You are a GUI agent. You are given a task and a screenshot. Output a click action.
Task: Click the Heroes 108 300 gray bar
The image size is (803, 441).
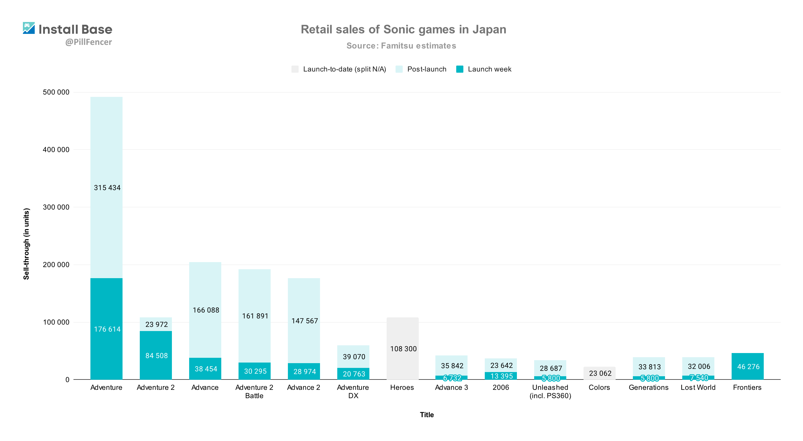tap(402, 349)
